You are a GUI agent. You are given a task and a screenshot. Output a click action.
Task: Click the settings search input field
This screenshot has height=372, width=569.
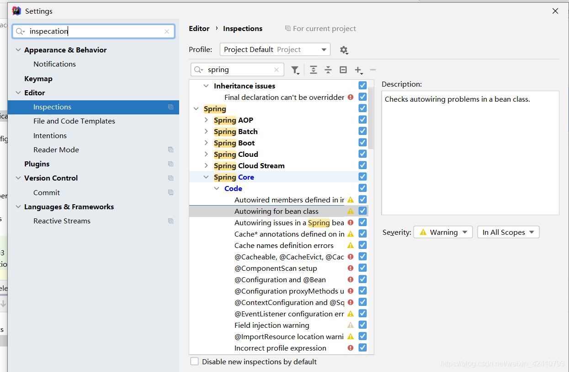pos(93,31)
